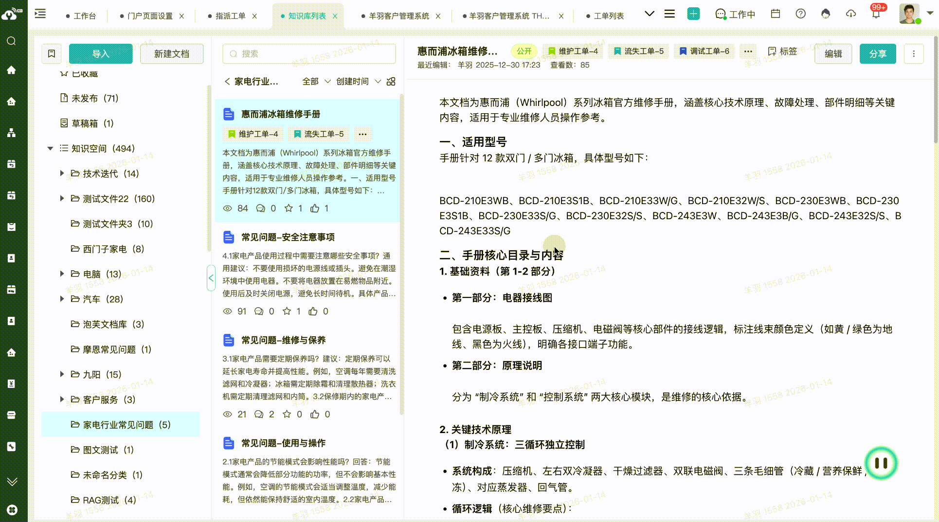This screenshot has height=522, width=939.
Task: Open the green plus quick-create icon
Action: (x=693, y=14)
